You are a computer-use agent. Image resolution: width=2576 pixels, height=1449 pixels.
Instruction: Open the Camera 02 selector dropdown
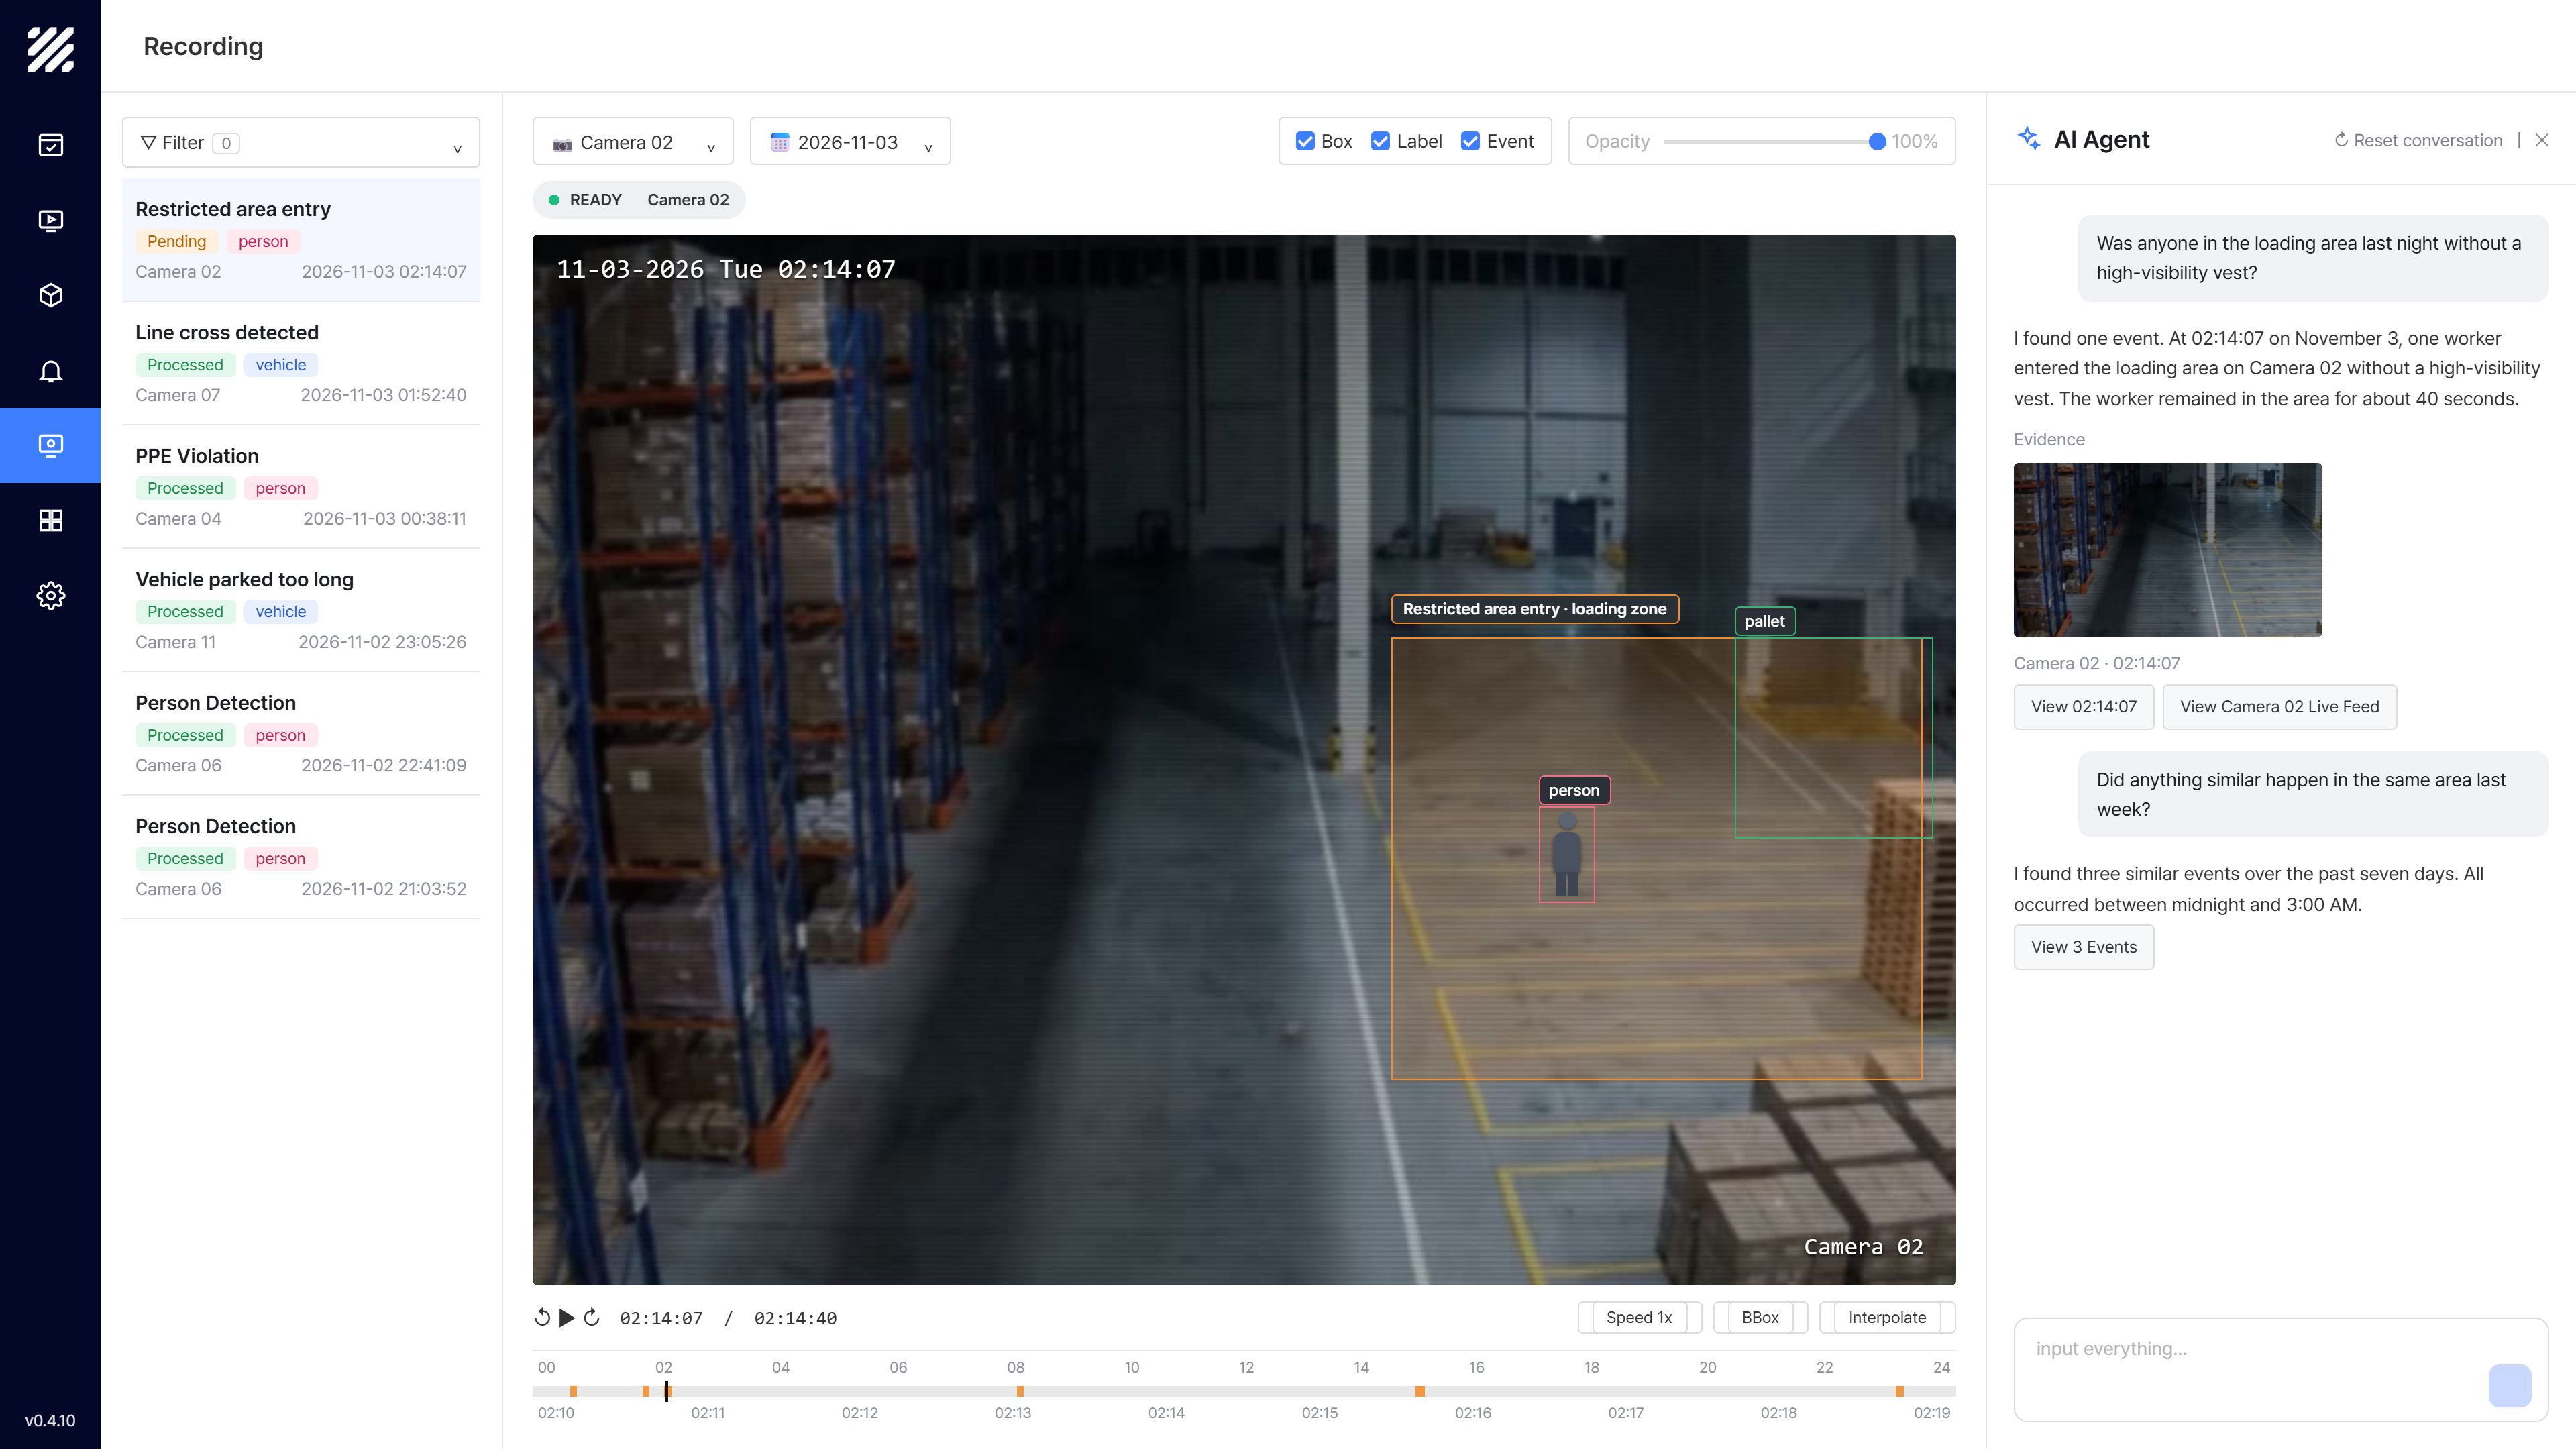633,142
